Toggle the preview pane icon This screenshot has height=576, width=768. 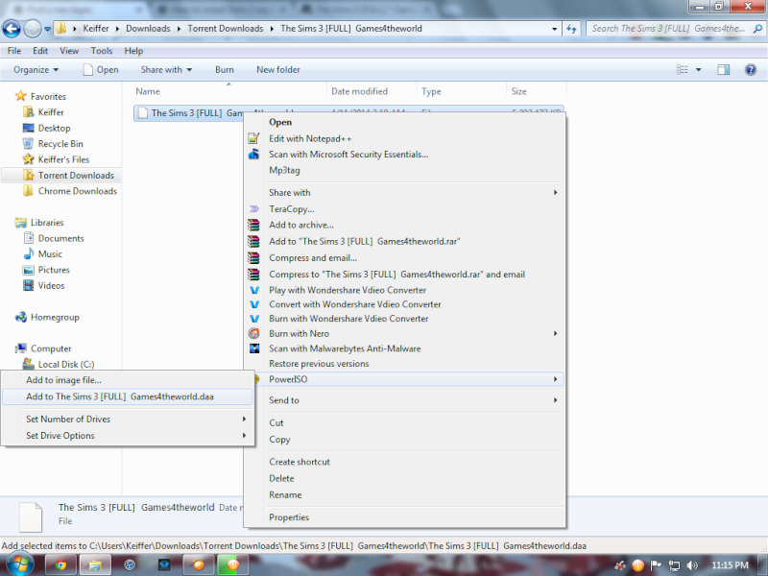(x=724, y=69)
